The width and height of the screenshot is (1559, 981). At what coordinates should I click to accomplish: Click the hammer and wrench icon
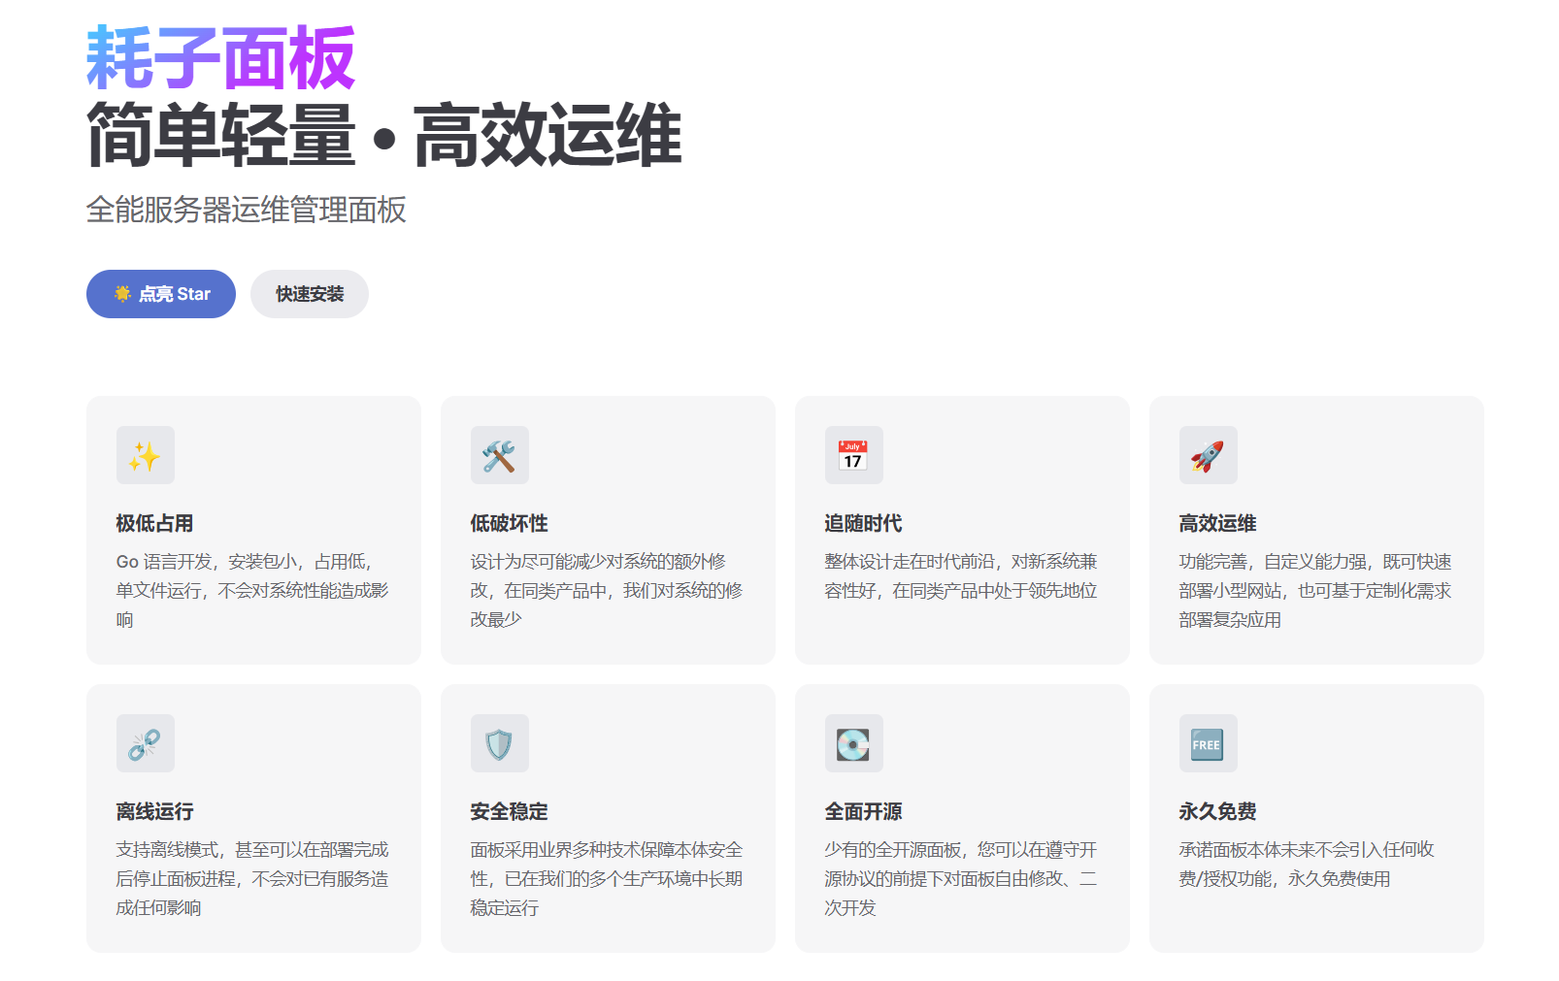499,455
